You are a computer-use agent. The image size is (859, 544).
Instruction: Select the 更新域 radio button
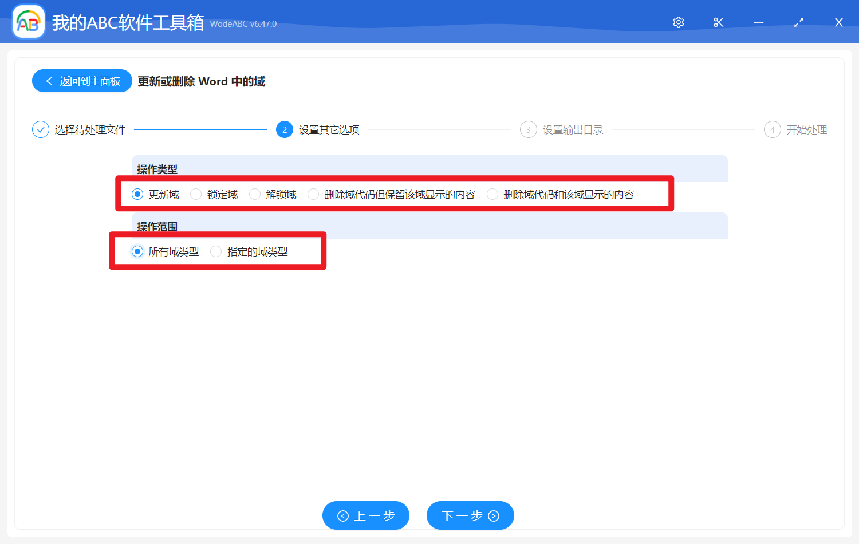click(136, 194)
